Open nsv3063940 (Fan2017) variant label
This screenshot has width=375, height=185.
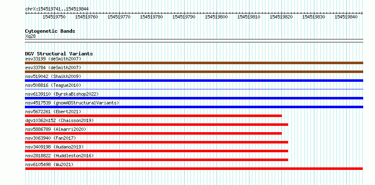[51, 138]
